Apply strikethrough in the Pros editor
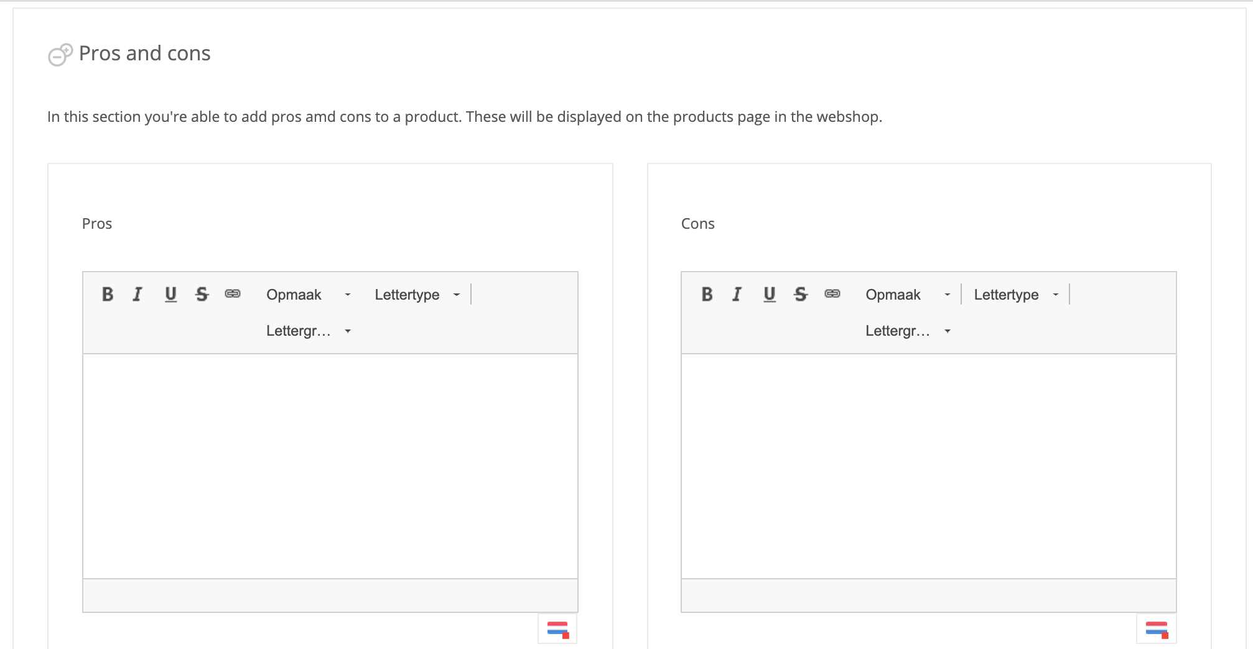Viewport: 1253px width, 649px height. click(202, 294)
